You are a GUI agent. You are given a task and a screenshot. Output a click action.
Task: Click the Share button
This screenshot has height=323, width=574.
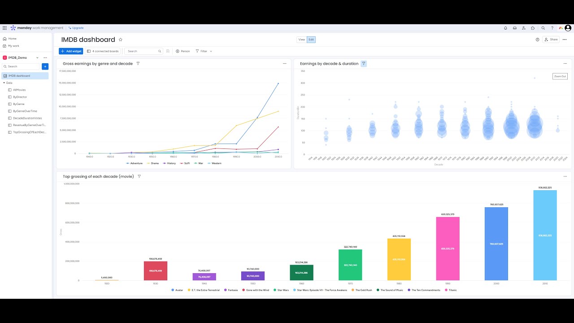pos(551,39)
